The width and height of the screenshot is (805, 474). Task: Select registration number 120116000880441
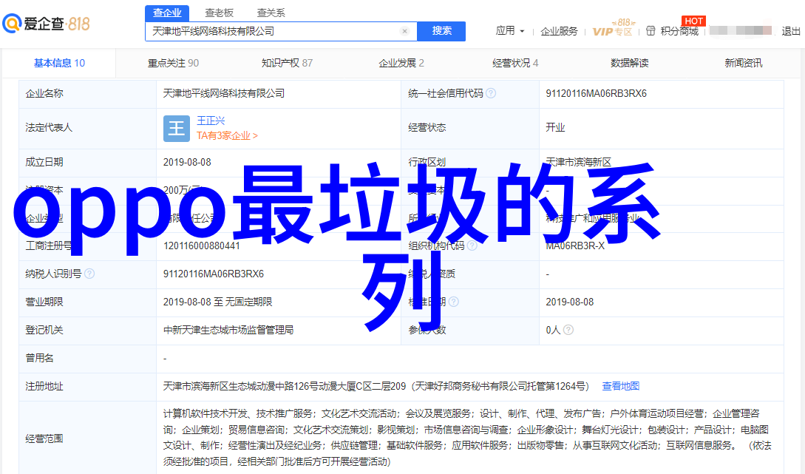202,246
